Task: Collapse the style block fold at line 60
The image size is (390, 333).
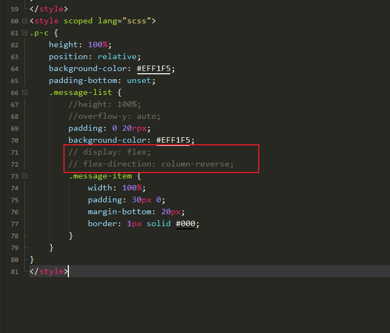Action: click(24, 21)
